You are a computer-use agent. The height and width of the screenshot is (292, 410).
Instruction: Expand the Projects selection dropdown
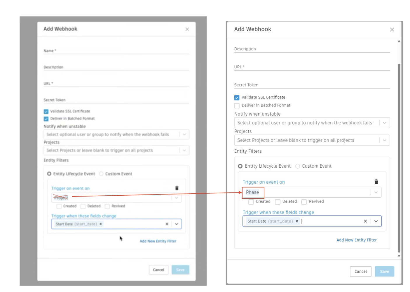point(385,140)
